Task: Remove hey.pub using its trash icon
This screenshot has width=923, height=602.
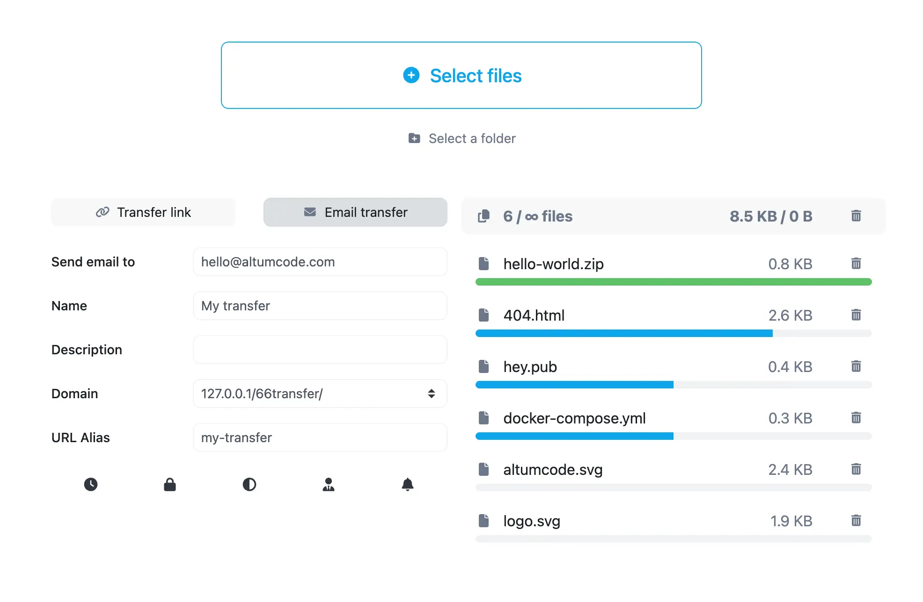Action: point(856,366)
